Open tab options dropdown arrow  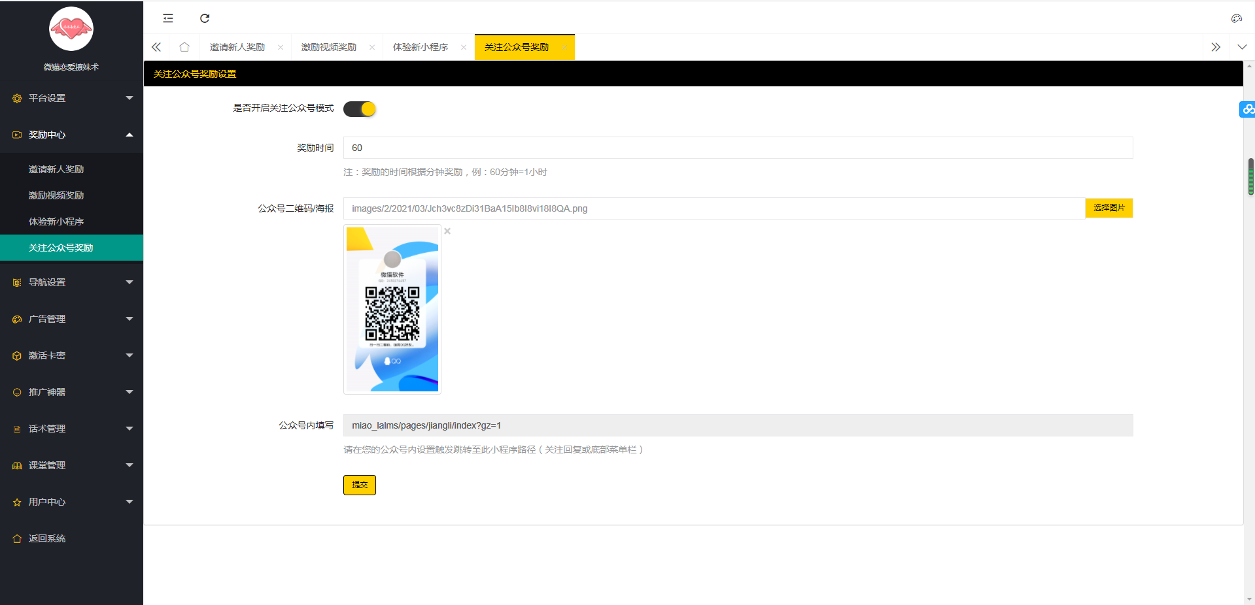(x=1242, y=47)
